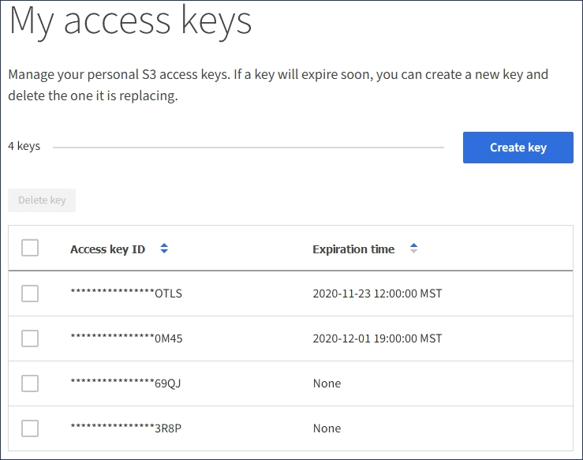This screenshot has height=460, width=583.
Task: Click the None expiration for key 69QJ
Action: point(327,383)
